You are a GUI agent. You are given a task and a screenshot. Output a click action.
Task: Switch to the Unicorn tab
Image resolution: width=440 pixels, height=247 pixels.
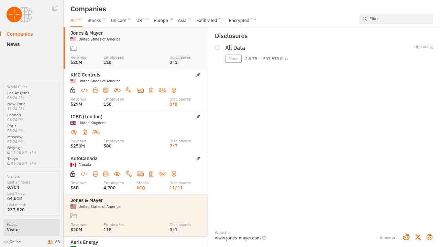click(119, 20)
